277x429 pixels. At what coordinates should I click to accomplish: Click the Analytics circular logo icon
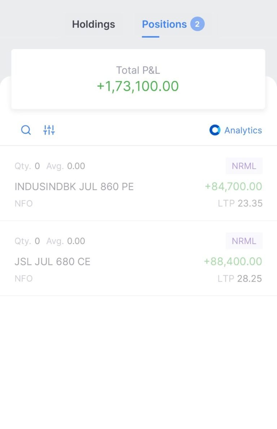(215, 130)
